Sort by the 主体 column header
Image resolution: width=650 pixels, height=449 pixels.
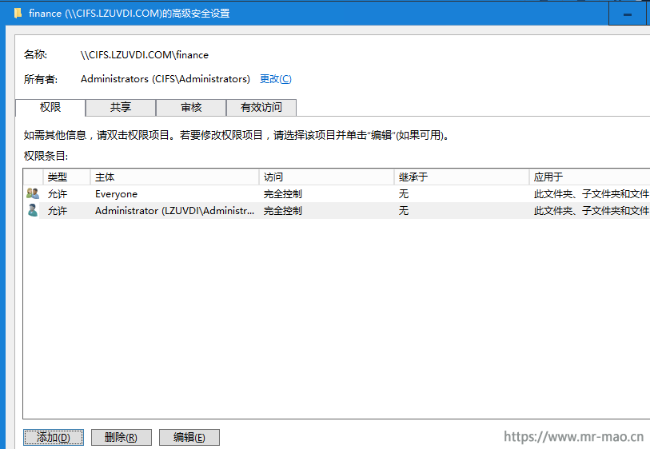(x=174, y=177)
